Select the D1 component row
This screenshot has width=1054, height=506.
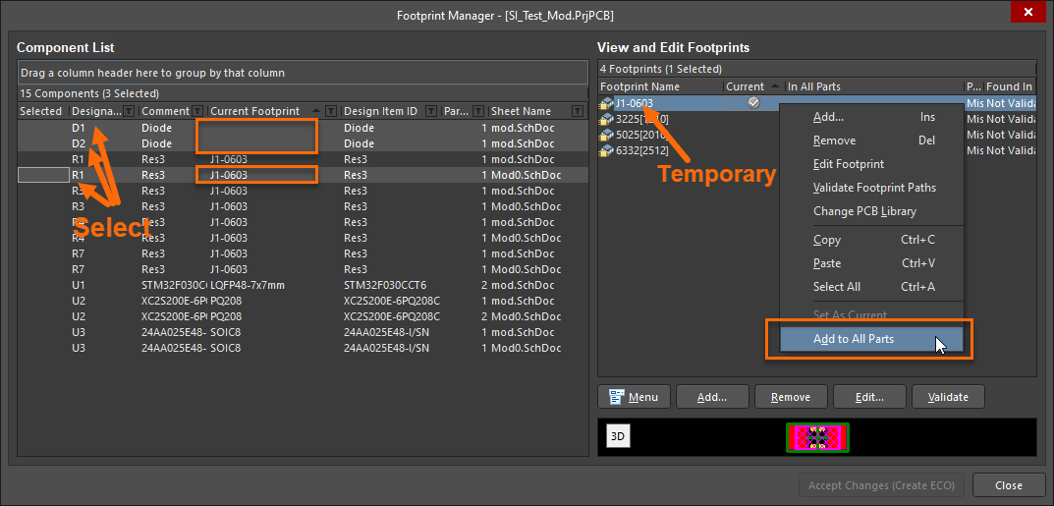pos(303,128)
